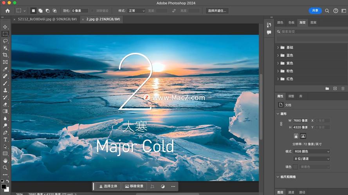Click the Home icon in options bar
This screenshot has height=195, width=348.
click(7, 11)
